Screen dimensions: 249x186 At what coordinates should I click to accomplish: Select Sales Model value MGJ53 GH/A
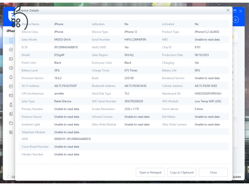62,40
